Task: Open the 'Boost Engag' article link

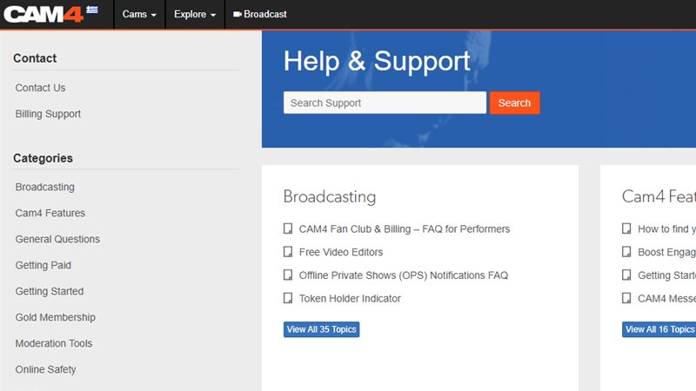Action: click(x=666, y=252)
